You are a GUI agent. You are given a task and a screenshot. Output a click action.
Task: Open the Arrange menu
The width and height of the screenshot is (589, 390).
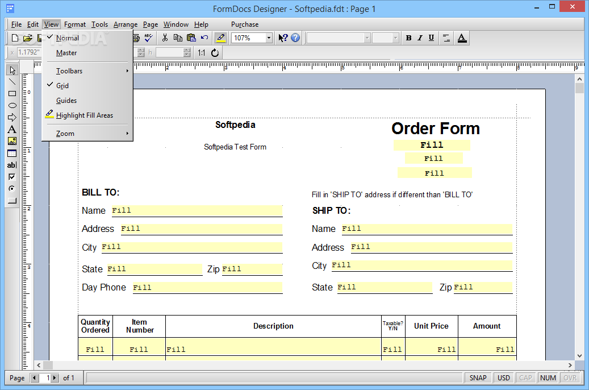tap(126, 24)
